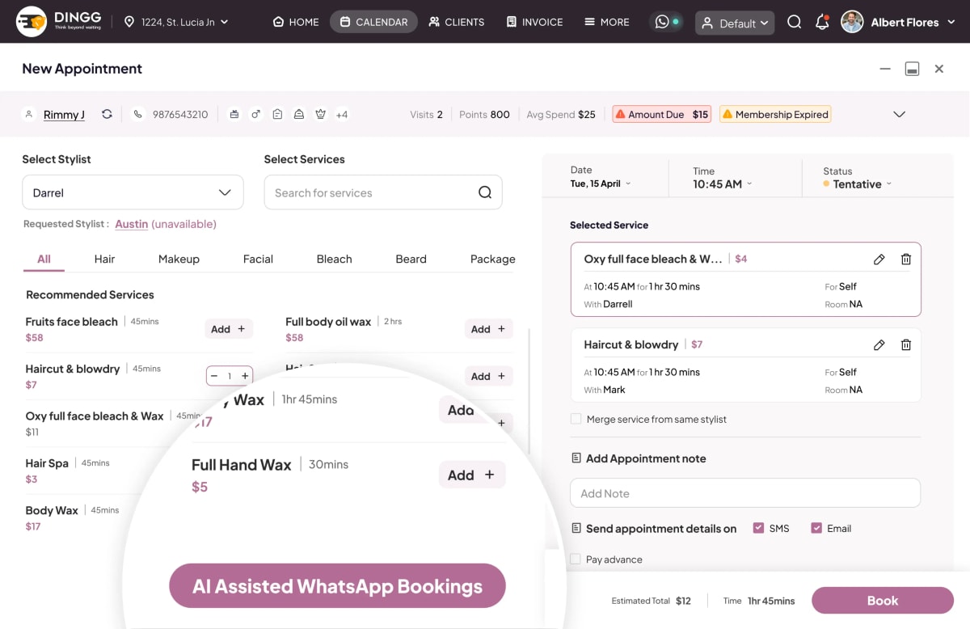Edit Oxy full face bleach selected service
Screen dimensions: 970x629
click(x=879, y=260)
